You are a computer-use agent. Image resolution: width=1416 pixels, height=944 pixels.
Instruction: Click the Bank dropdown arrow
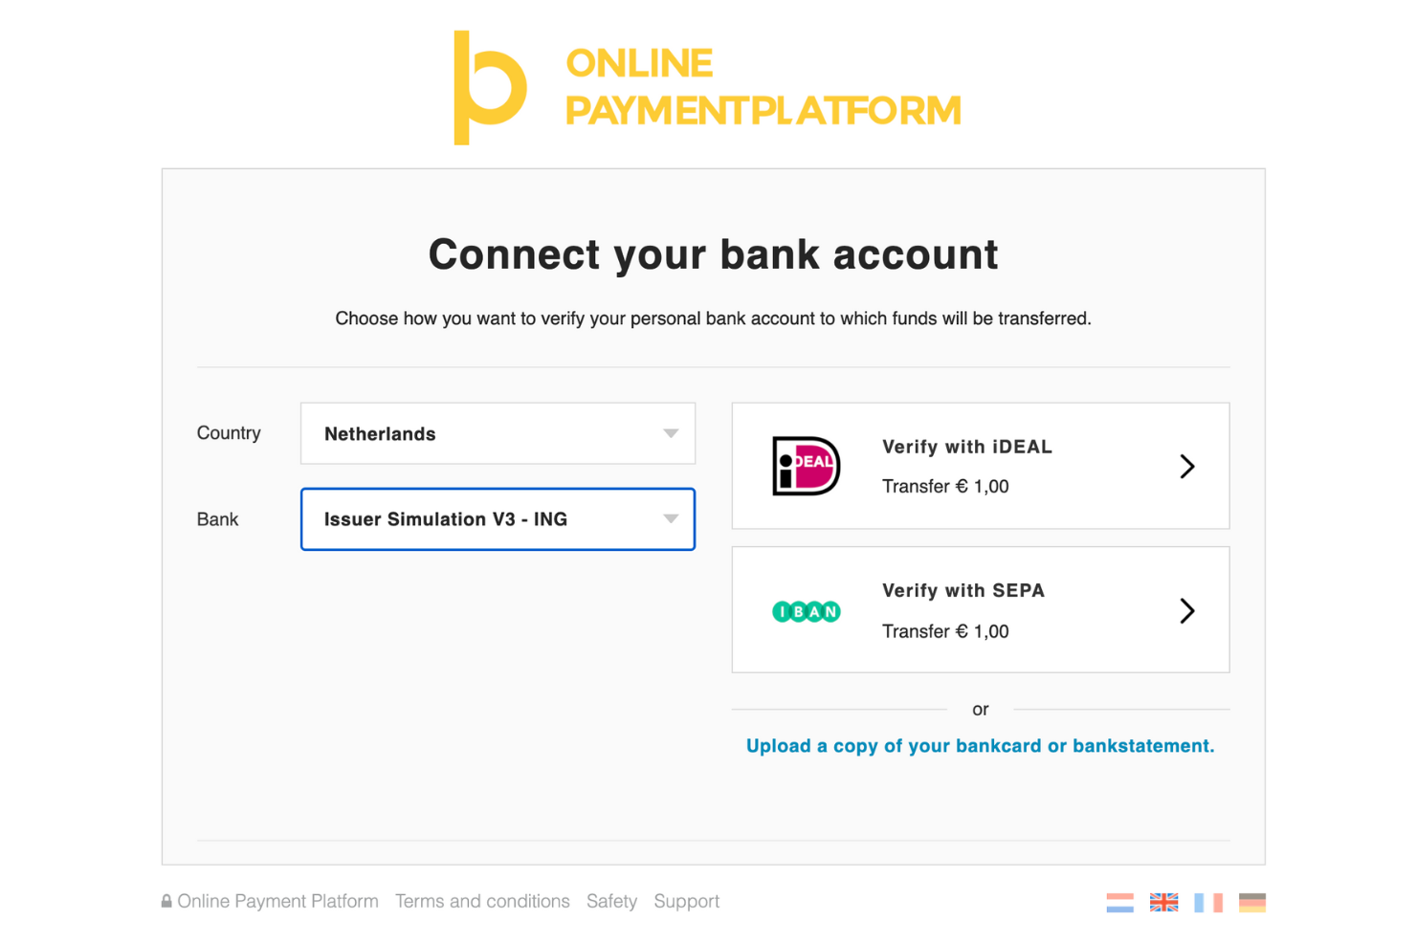pyautogui.click(x=670, y=519)
